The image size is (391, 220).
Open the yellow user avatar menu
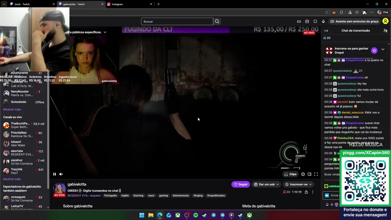(386, 21)
